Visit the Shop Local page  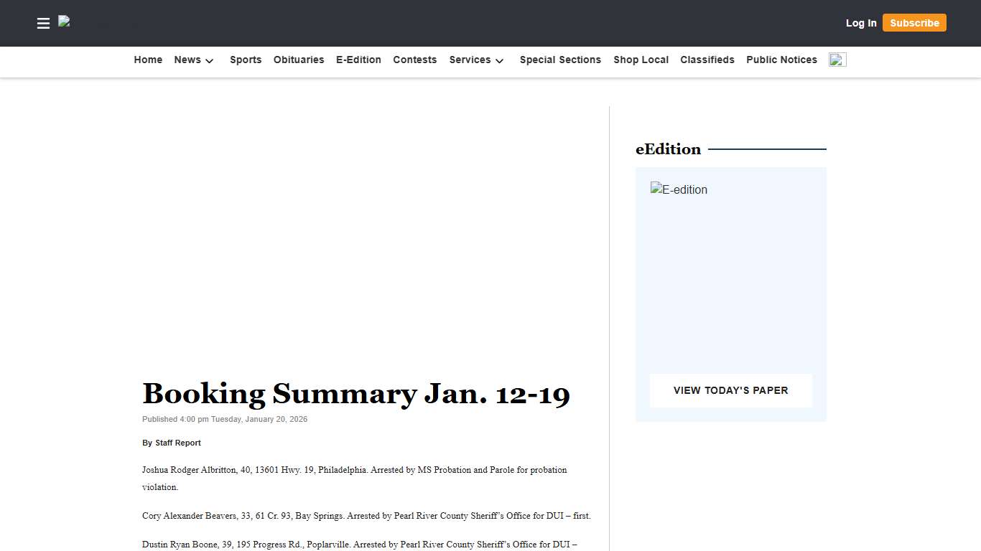click(641, 60)
